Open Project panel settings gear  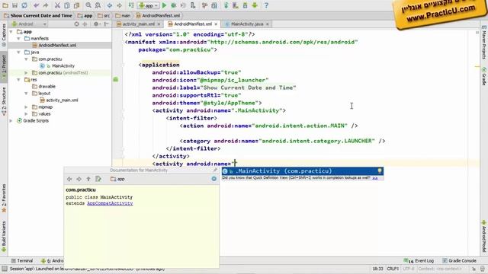[x=96, y=24]
